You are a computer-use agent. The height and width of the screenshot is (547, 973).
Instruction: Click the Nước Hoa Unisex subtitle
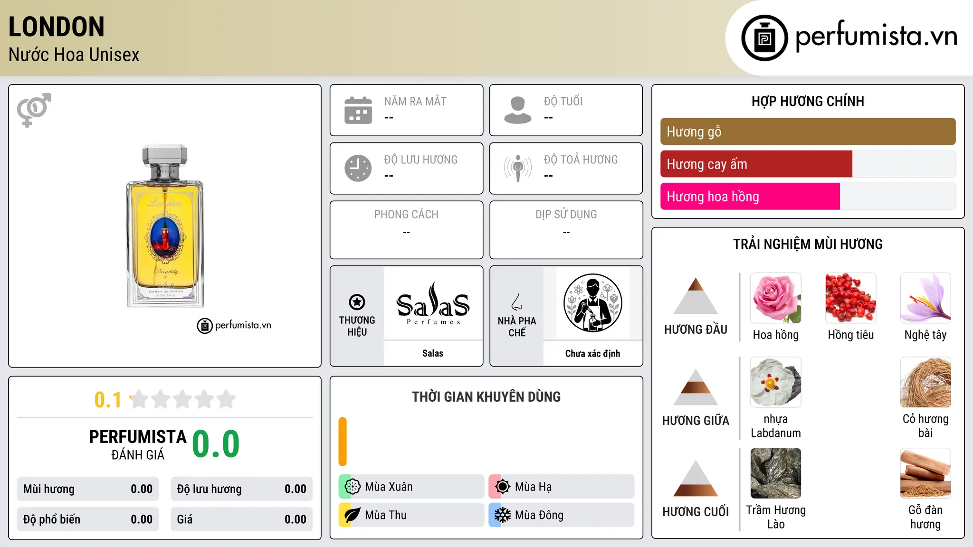pyautogui.click(x=74, y=55)
